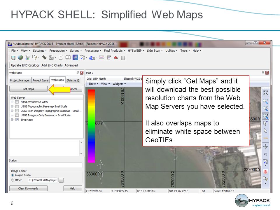Select the Project Folder radio button

point(13,175)
